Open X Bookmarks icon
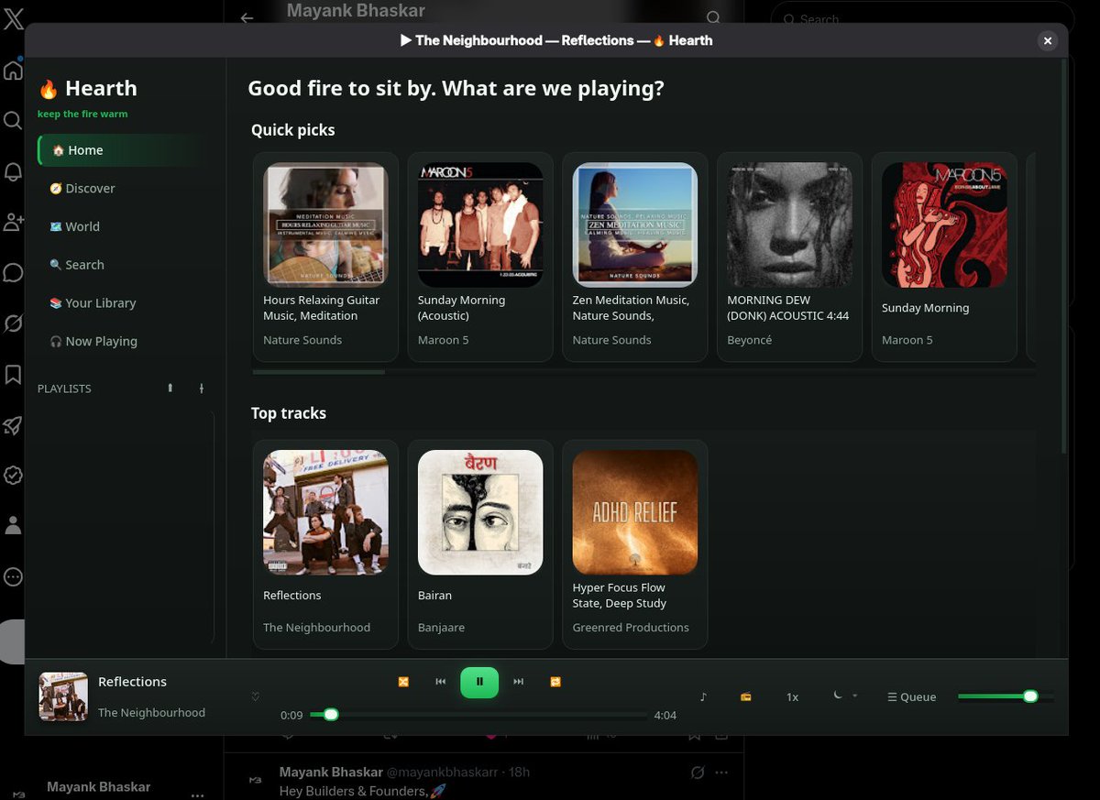The height and width of the screenshot is (800, 1100). coord(13,374)
